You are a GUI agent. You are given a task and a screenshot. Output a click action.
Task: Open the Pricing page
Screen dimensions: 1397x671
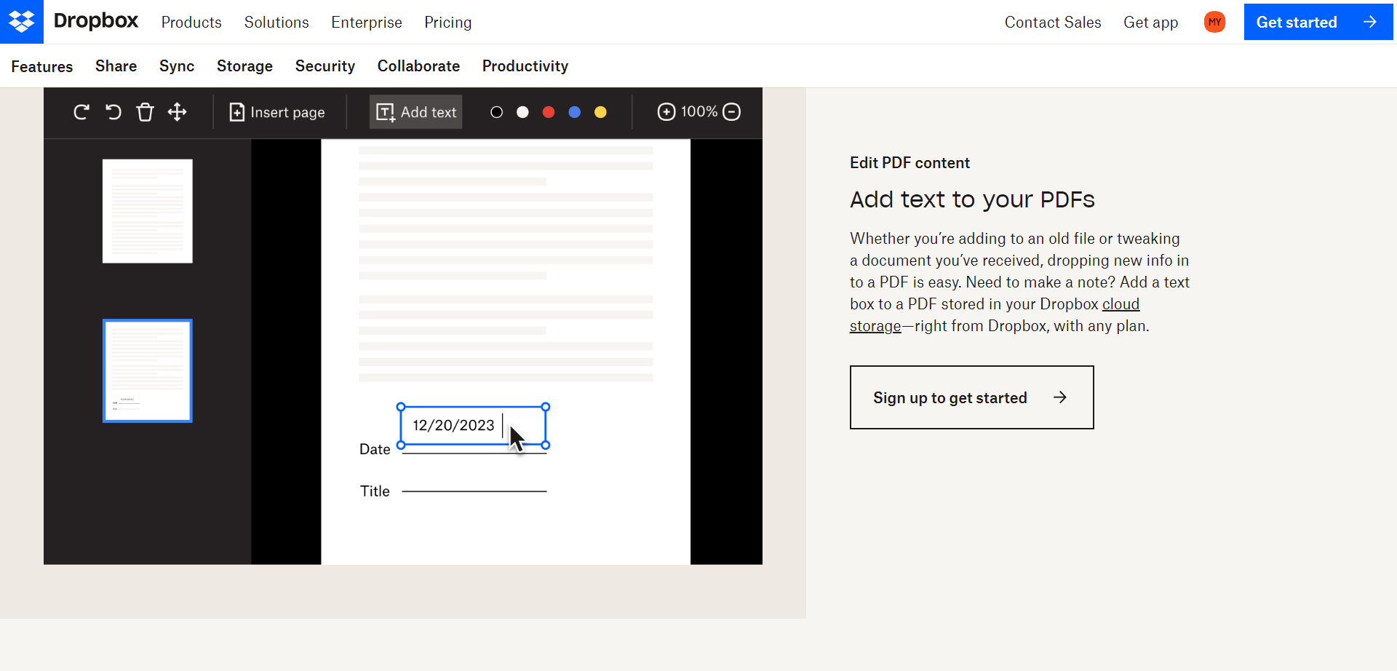[447, 22]
